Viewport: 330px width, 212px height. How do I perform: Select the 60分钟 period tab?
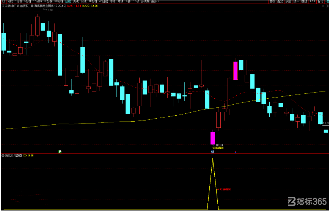coord(59,2)
